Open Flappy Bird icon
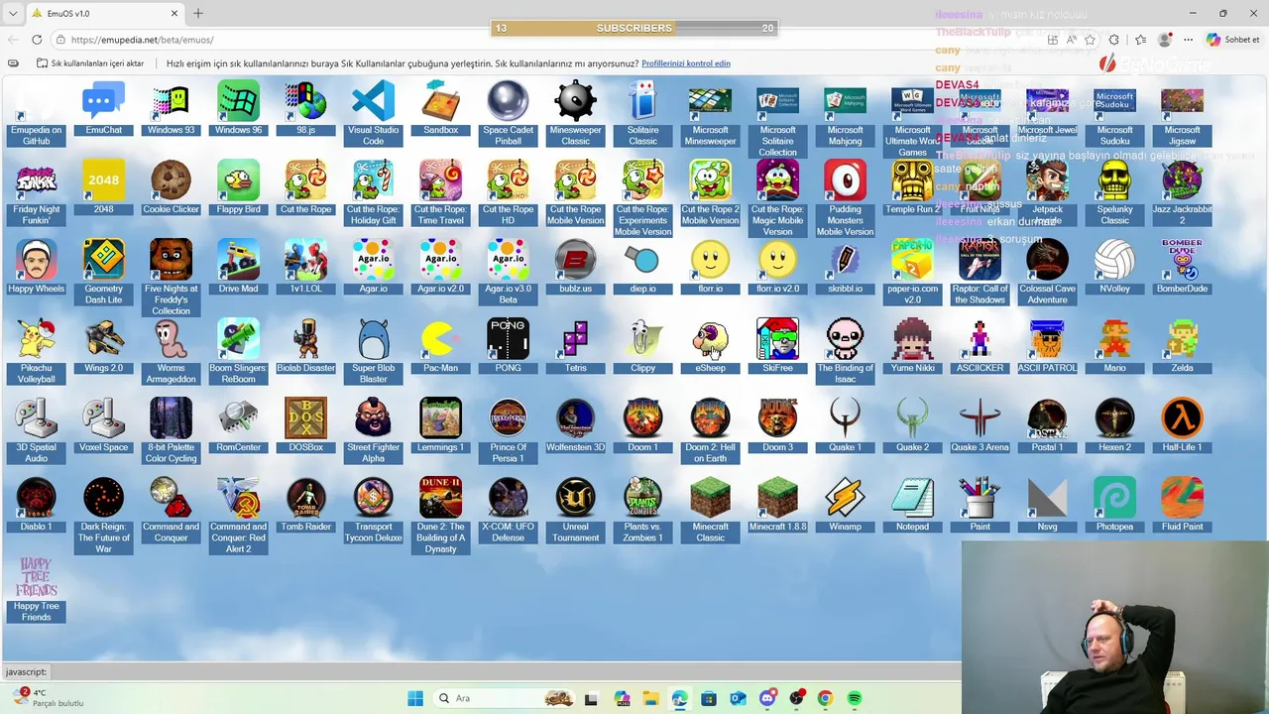Screen dimensions: 1269x714 238,188
